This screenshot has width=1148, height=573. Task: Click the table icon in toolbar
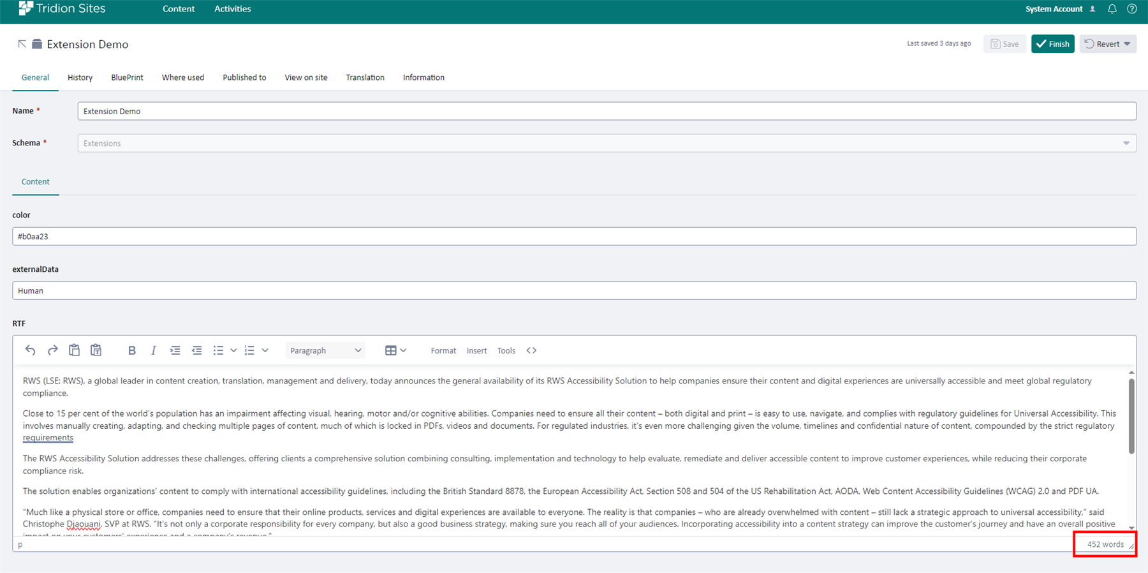(x=391, y=350)
